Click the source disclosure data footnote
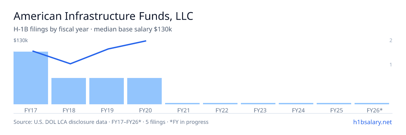 tap(111, 122)
